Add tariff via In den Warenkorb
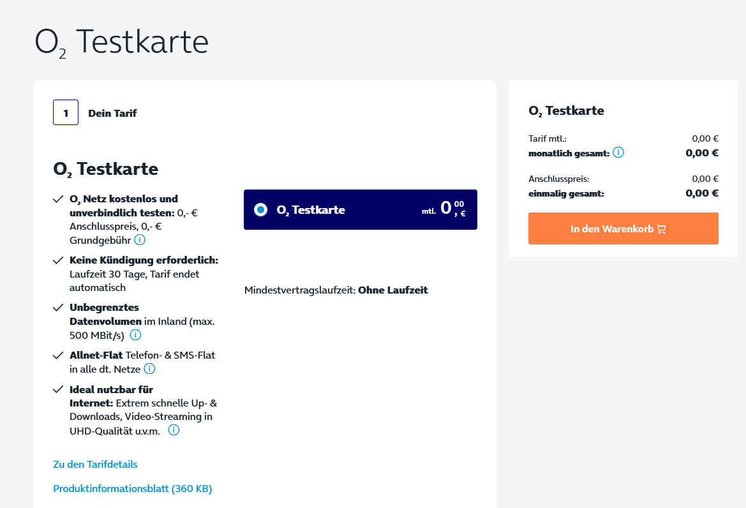 tap(623, 228)
